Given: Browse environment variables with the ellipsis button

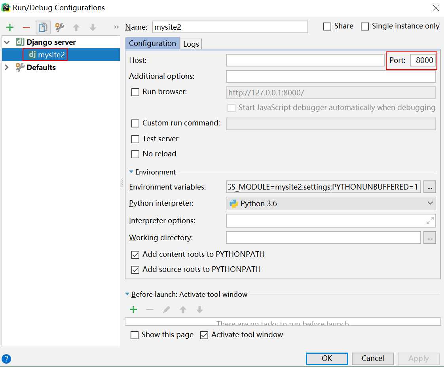Looking at the screenshot, I should tap(430, 187).
